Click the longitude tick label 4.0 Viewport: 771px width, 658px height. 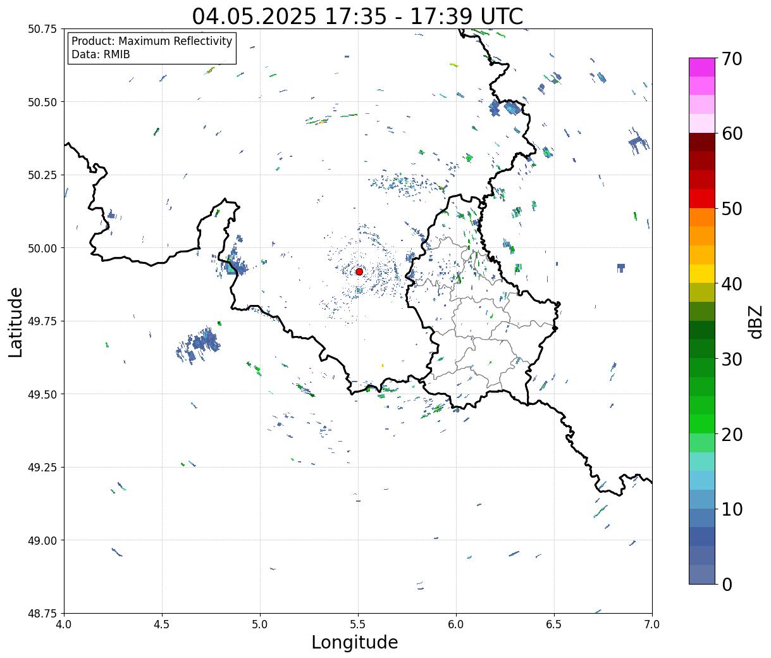[64, 624]
